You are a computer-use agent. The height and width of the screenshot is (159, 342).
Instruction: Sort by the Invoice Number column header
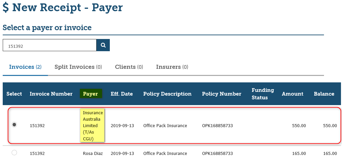click(51, 94)
